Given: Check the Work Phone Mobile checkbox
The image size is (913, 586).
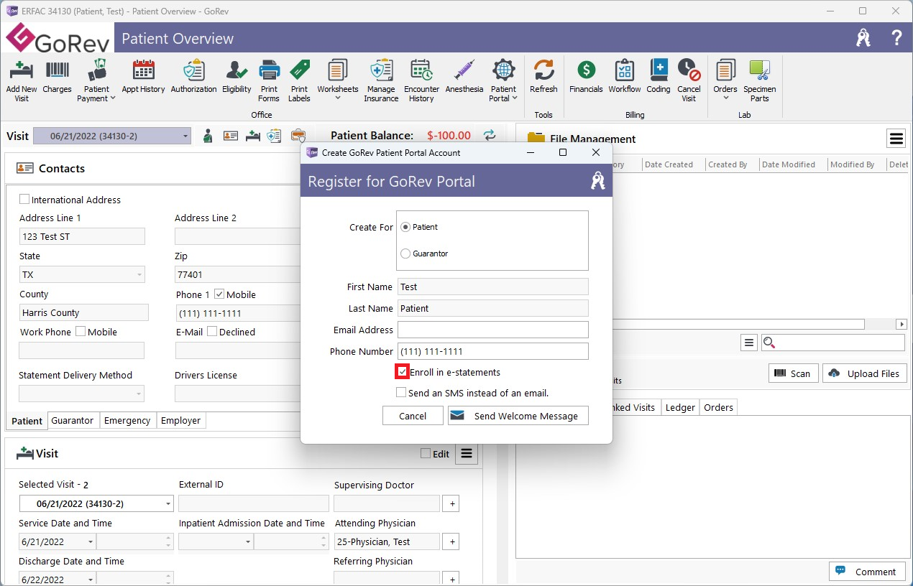Looking at the screenshot, I should pos(81,332).
